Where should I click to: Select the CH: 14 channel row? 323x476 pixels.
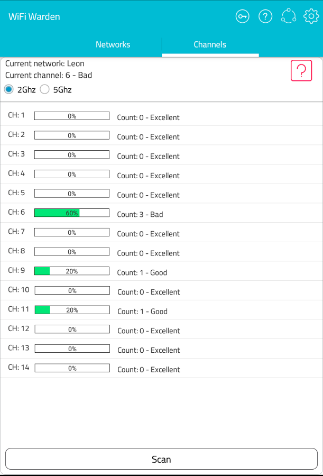click(x=162, y=368)
